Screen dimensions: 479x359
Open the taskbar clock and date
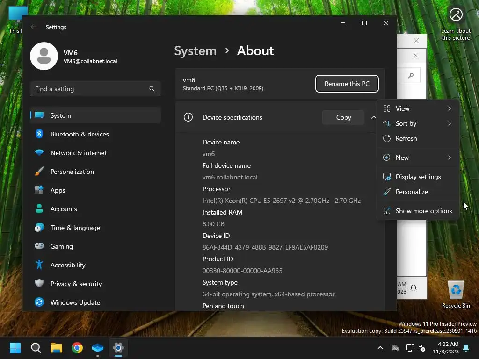pyautogui.click(x=446, y=348)
